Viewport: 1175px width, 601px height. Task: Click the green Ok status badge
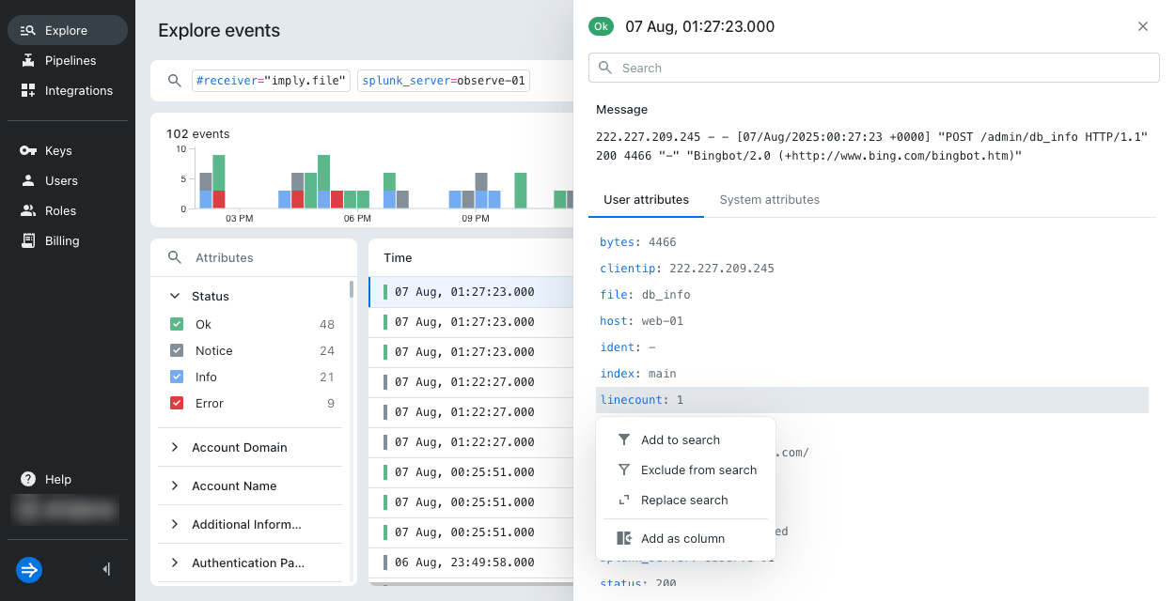click(x=601, y=26)
